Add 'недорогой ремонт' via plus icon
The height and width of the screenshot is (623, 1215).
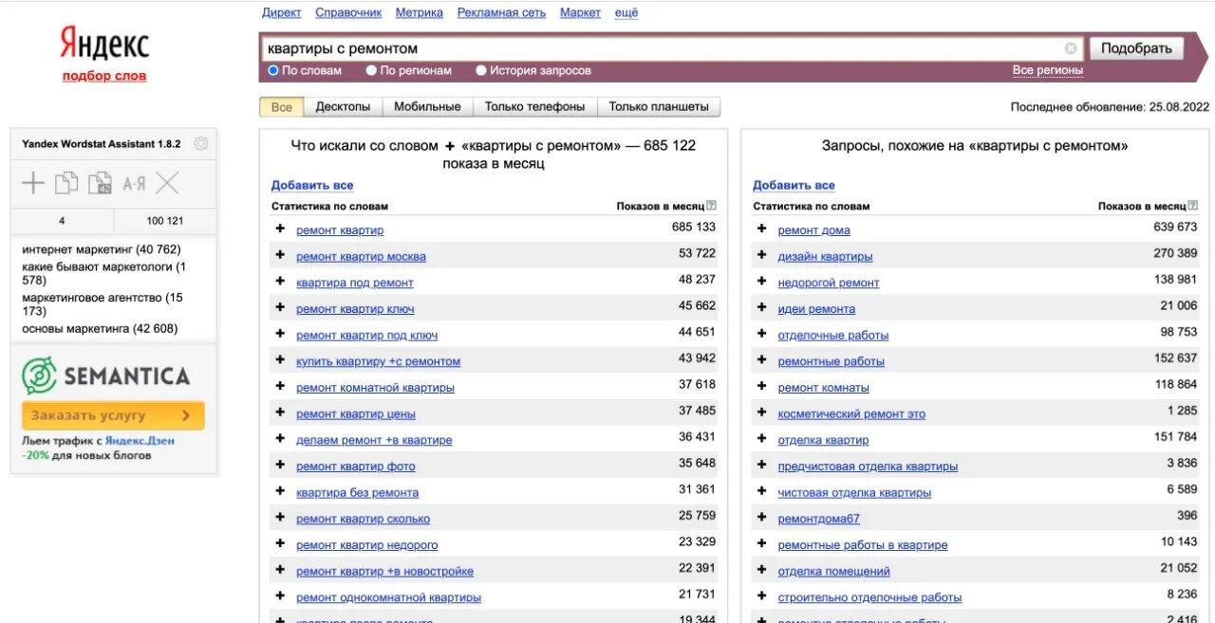[x=761, y=282]
